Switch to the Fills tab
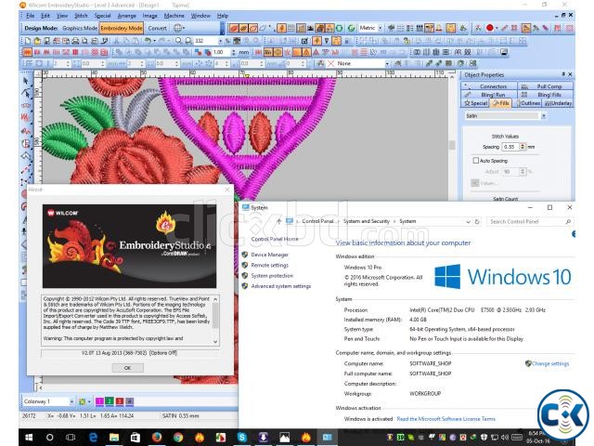The height and width of the screenshot is (446, 594). 501,103
